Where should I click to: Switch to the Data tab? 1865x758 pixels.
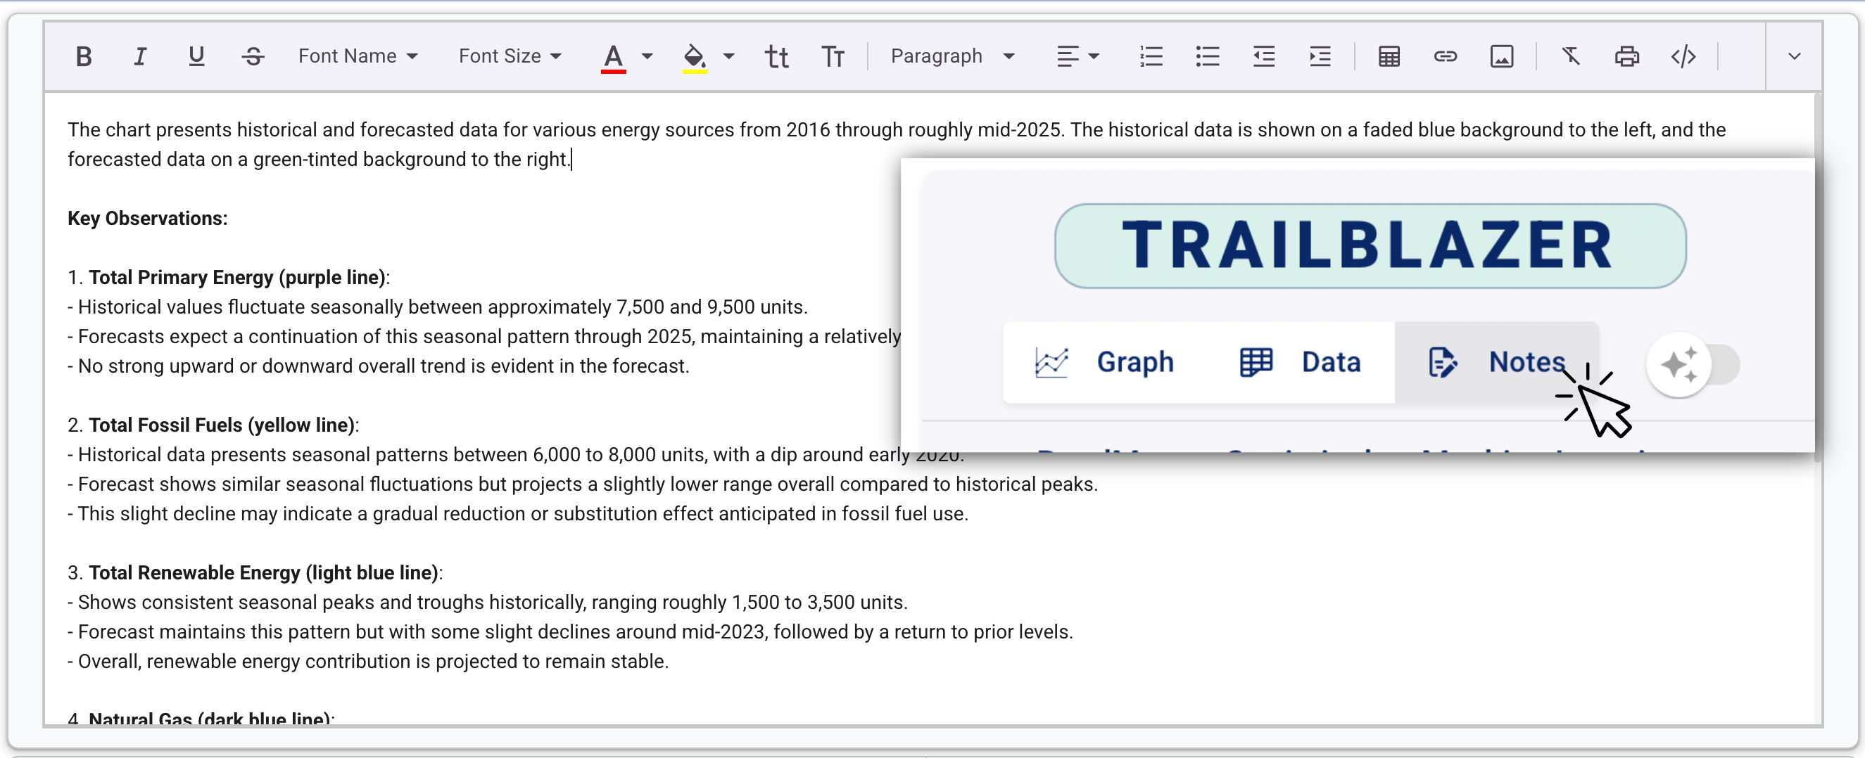(1303, 362)
